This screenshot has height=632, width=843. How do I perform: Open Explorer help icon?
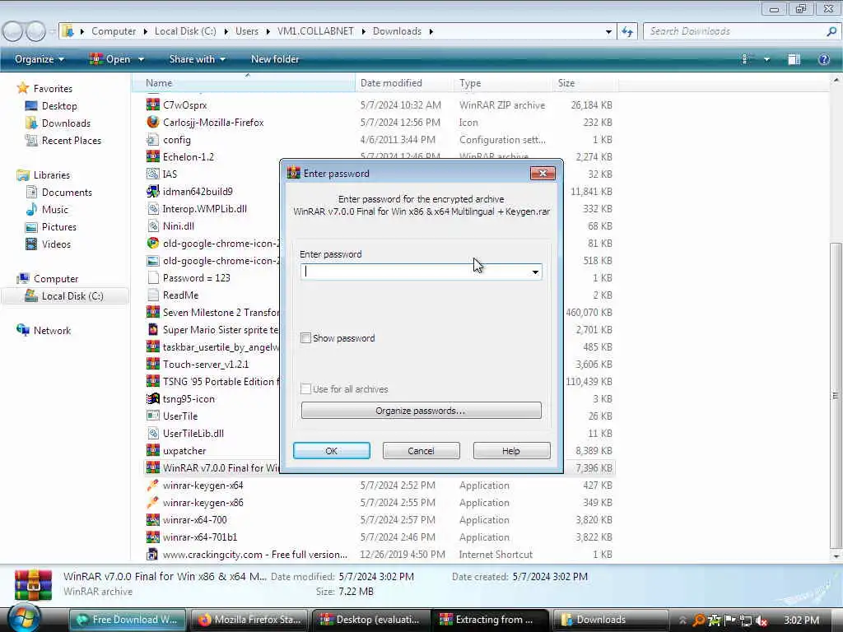click(x=823, y=59)
